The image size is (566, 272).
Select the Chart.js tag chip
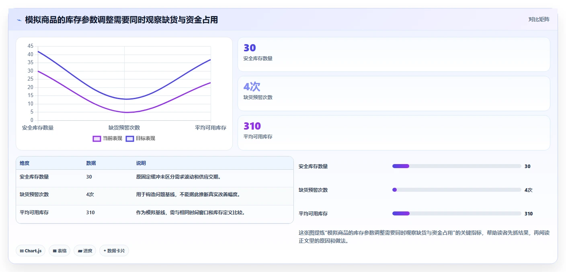tap(31, 251)
